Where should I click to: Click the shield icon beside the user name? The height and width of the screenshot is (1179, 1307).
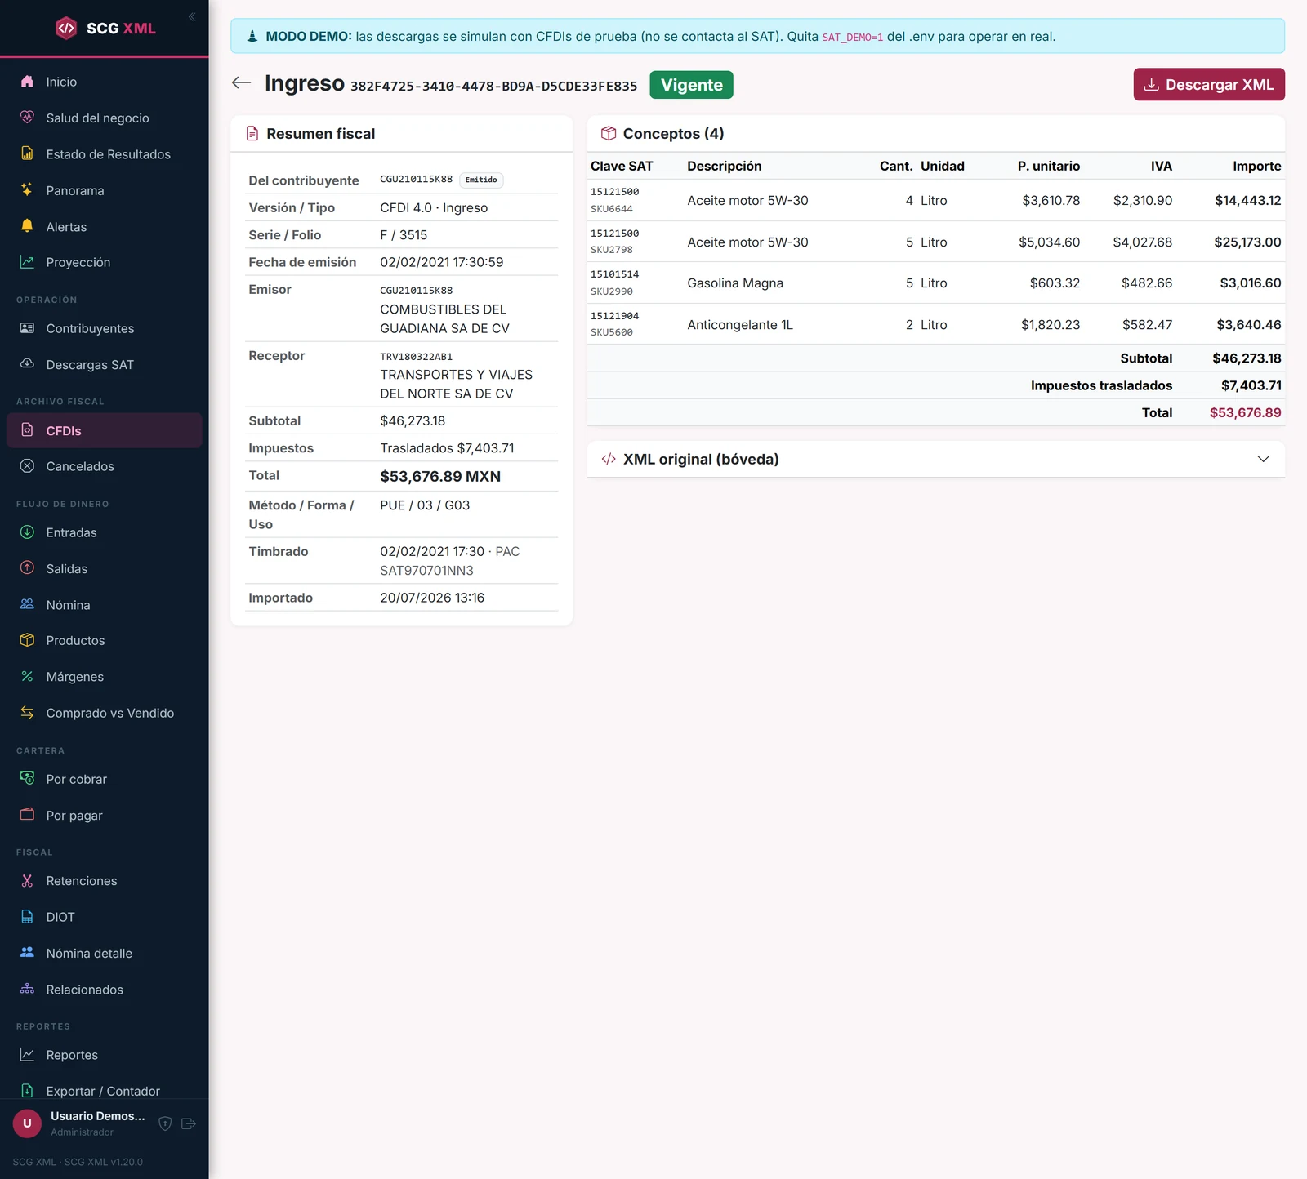(165, 1123)
